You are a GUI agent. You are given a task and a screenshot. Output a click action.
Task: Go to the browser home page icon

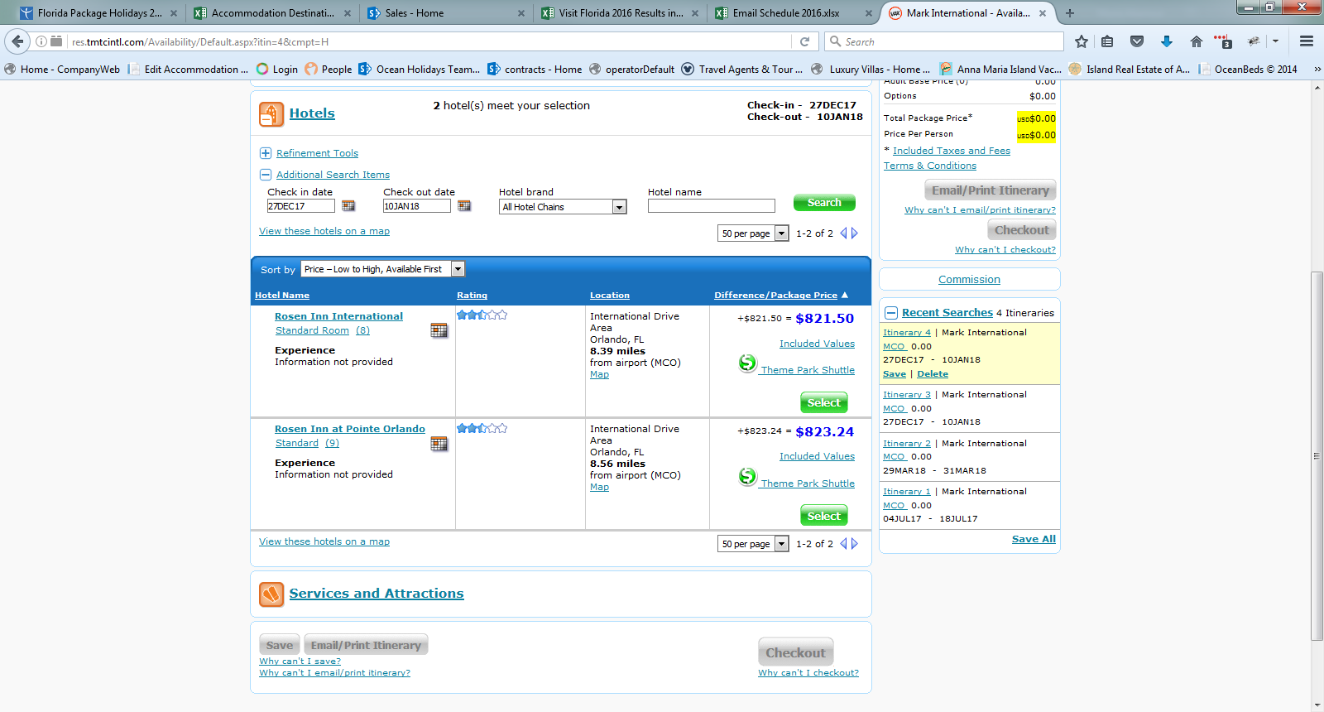(x=1196, y=41)
